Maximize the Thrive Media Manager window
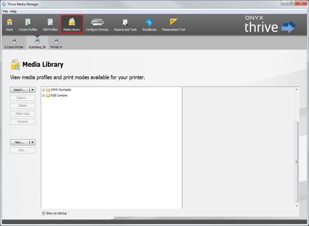 [292, 3]
